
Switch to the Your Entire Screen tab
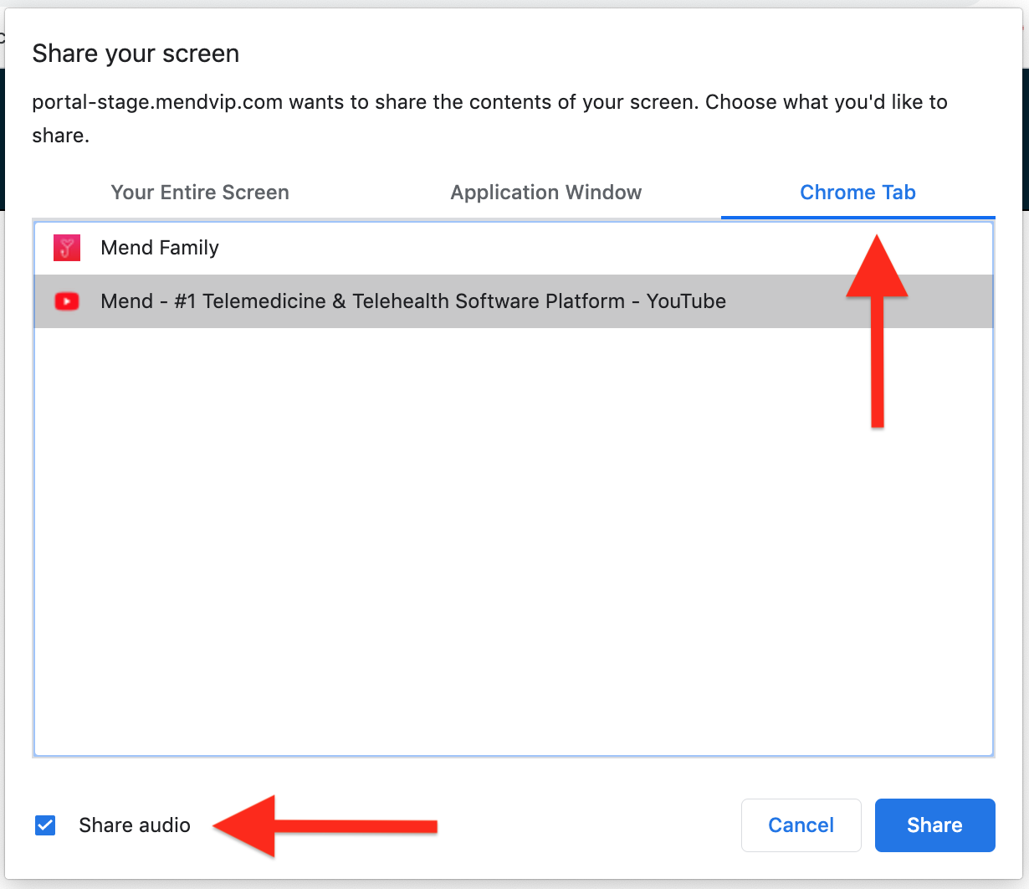tap(200, 193)
